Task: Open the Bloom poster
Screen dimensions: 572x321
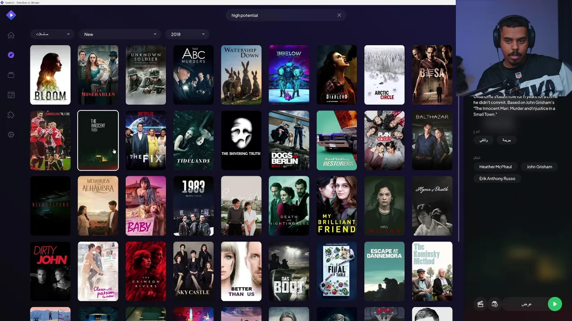Action: click(x=50, y=75)
